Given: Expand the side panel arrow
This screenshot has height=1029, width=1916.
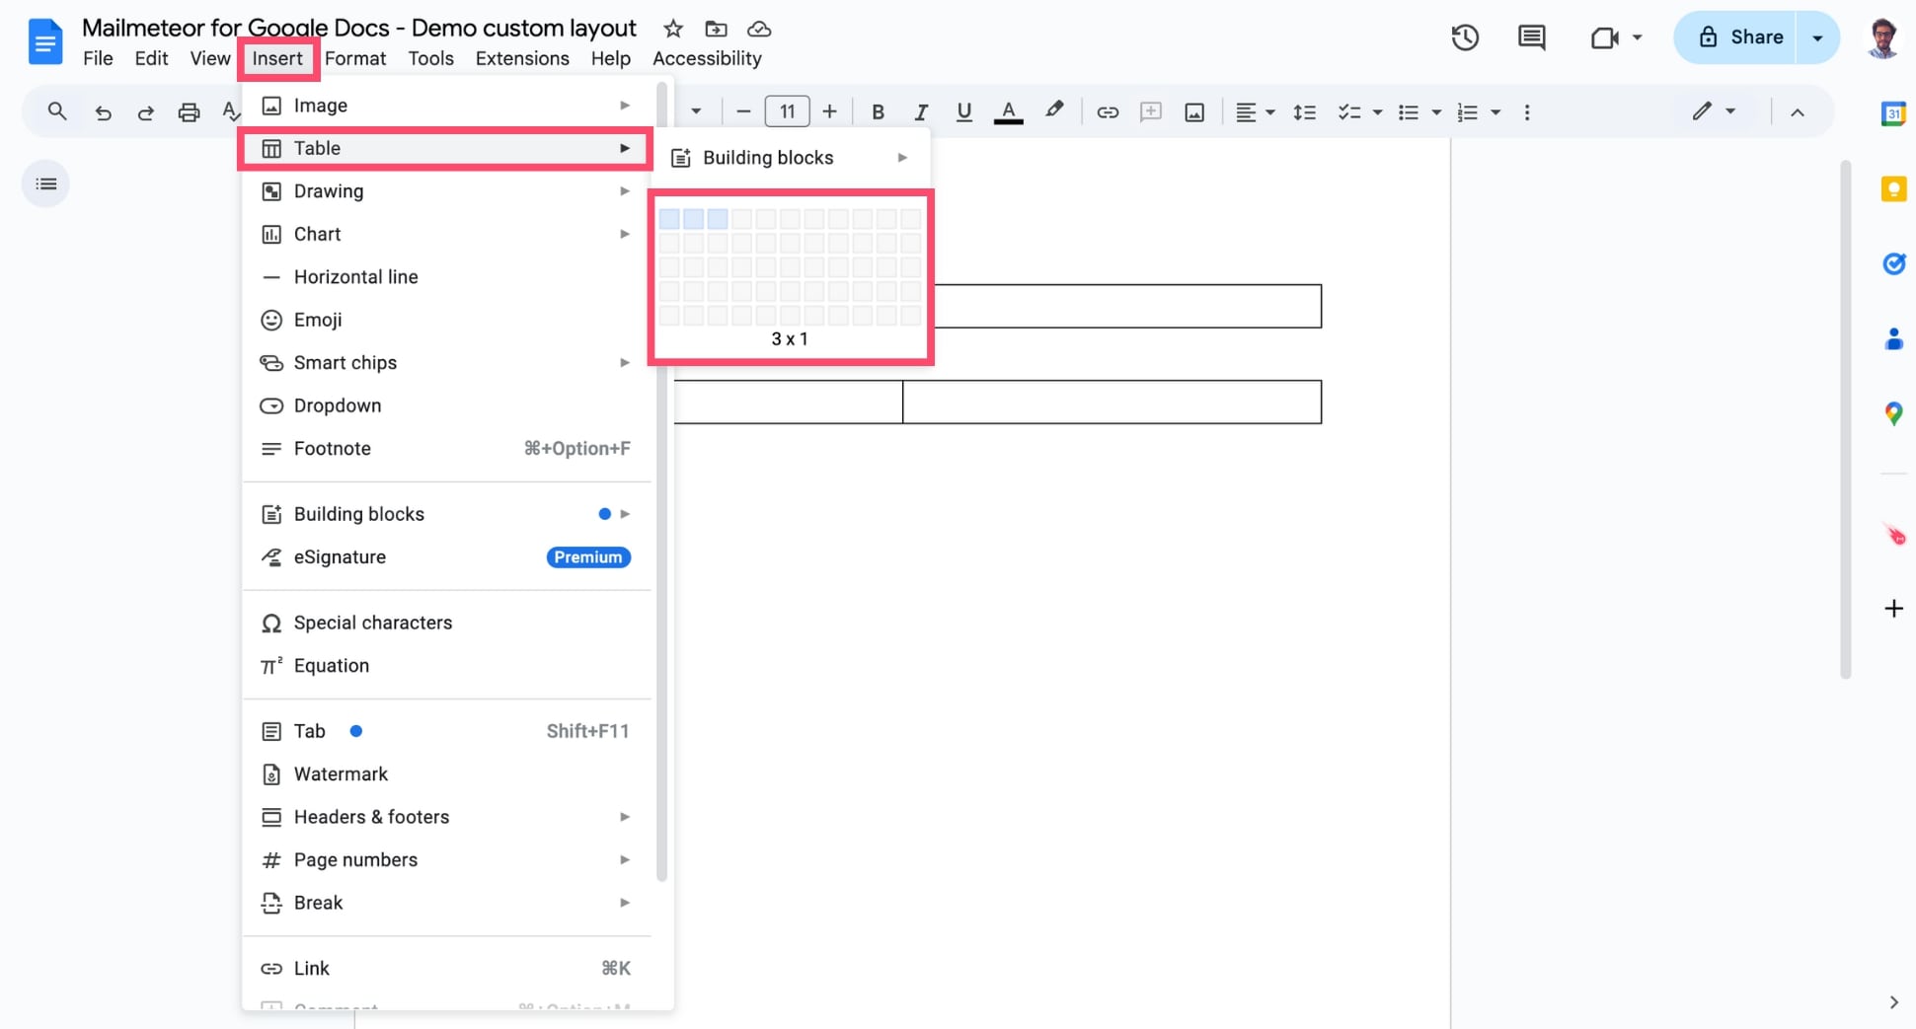Looking at the screenshot, I should point(1893,1002).
